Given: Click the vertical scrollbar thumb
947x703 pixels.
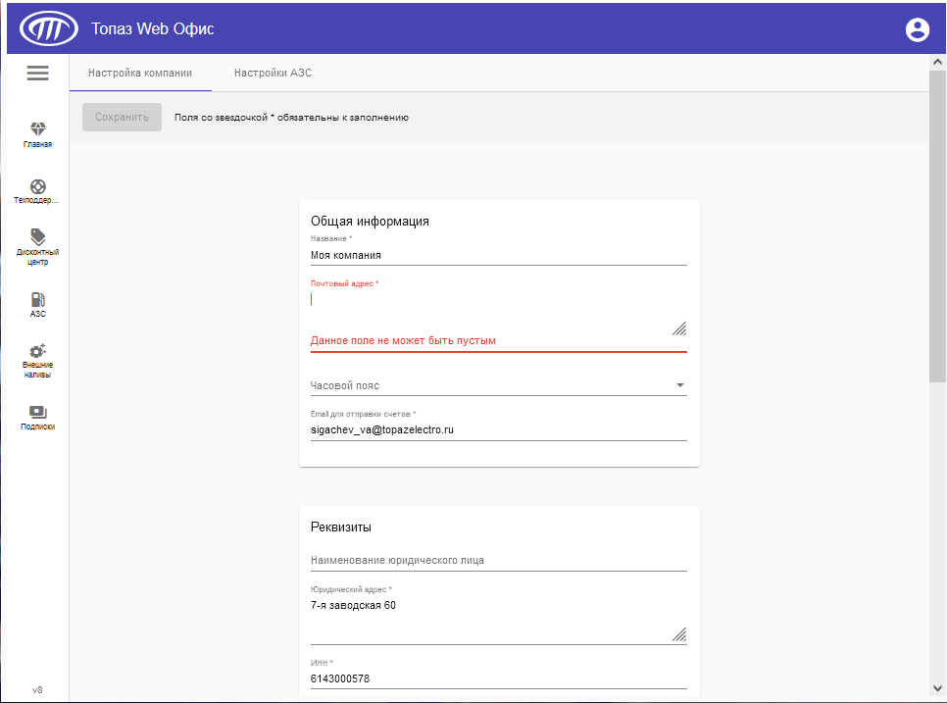Looking at the screenshot, I should (x=937, y=226).
